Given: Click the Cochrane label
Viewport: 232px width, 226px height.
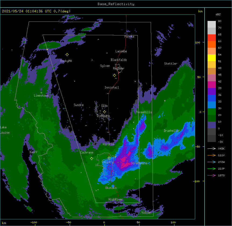Looking at the screenshot, I should pyautogui.click(x=87, y=152).
